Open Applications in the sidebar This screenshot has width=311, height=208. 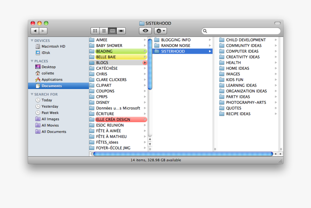click(52, 80)
